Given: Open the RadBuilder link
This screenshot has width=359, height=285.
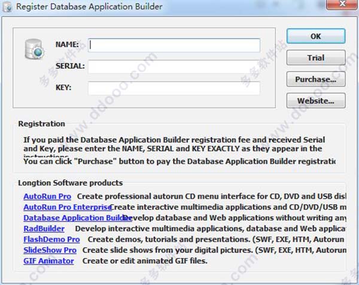Looking at the screenshot, I should tap(44, 229).
